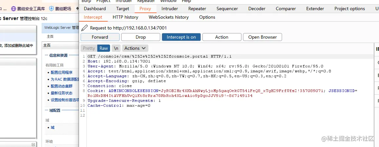Open 为 RAC 数据源配置 link in WebLogic console
The height and width of the screenshot is (147, 379).
click(65, 79)
